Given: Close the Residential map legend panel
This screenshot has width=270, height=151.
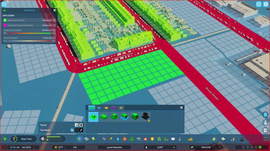Looking at the screenshot, I should 55,10.
